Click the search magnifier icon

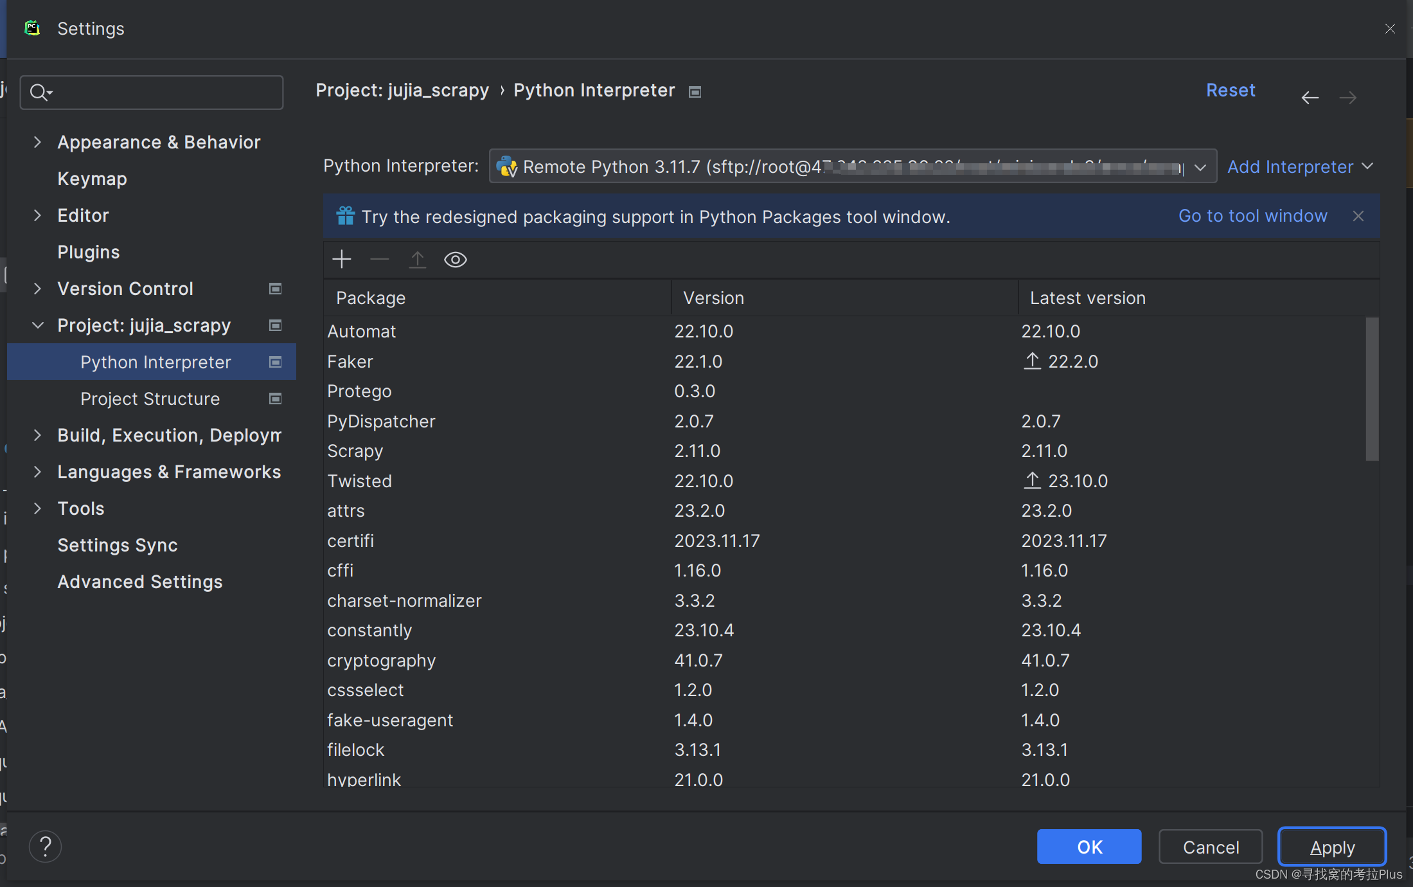[x=40, y=93]
